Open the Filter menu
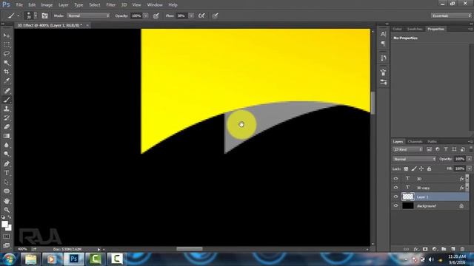 coord(110,5)
